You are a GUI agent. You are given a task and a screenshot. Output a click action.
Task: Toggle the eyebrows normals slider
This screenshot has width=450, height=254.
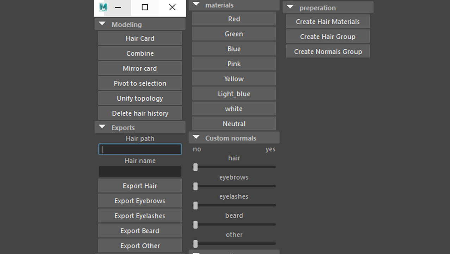195,186
